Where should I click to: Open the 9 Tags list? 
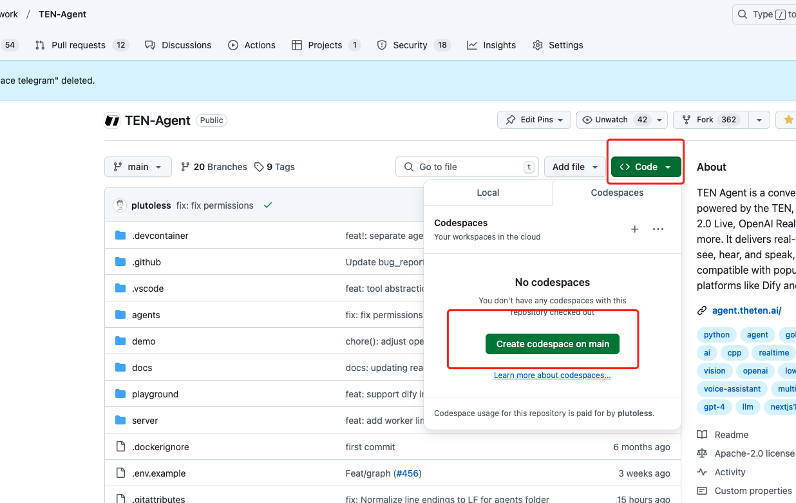click(274, 167)
